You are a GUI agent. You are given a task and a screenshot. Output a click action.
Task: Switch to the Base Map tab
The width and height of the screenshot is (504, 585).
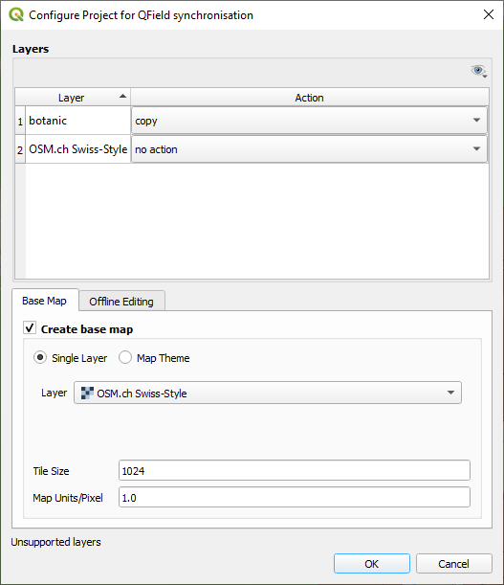(45, 301)
